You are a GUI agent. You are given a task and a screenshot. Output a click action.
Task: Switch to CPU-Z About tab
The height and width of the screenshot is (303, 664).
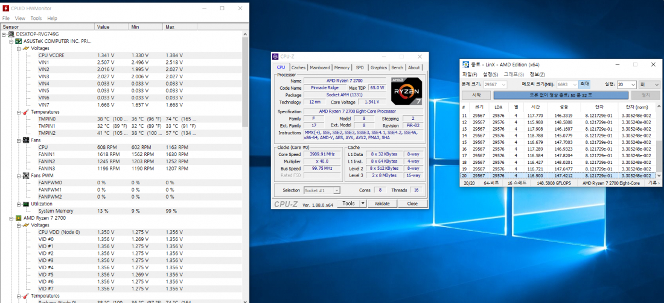coord(413,67)
